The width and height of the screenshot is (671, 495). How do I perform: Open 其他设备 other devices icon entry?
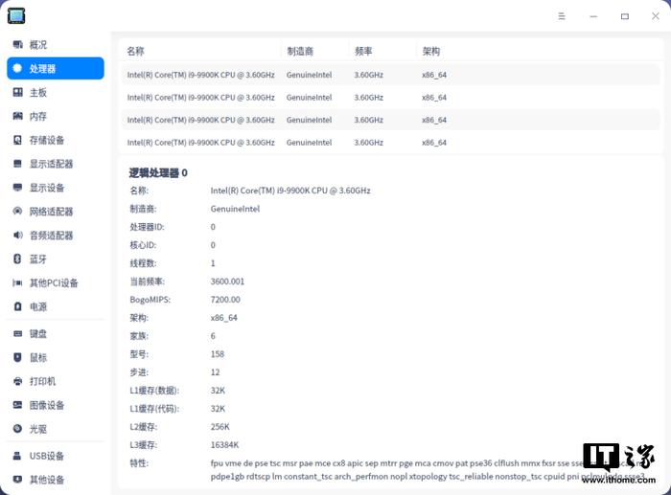pyautogui.click(x=17, y=480)
